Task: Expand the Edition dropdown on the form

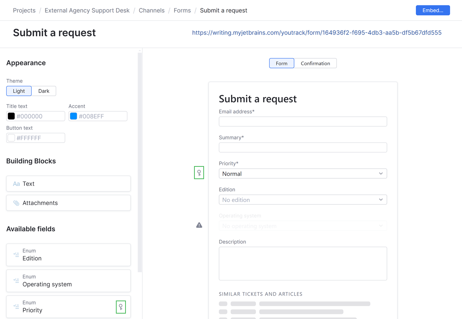Action: [x=303, y=200]
